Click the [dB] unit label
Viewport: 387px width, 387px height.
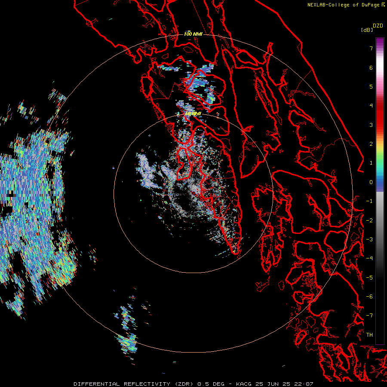point(367,30)
